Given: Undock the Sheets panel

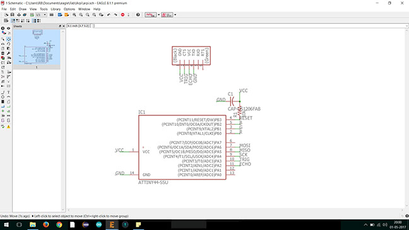Looking at the screenshot, I should 60,26.
